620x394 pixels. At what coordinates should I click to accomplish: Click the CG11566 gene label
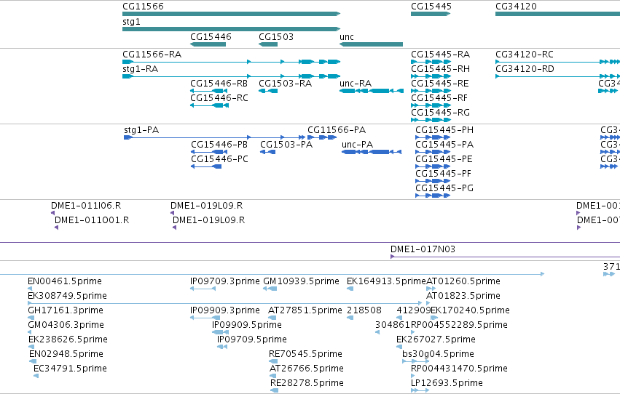tap(143, 7)
